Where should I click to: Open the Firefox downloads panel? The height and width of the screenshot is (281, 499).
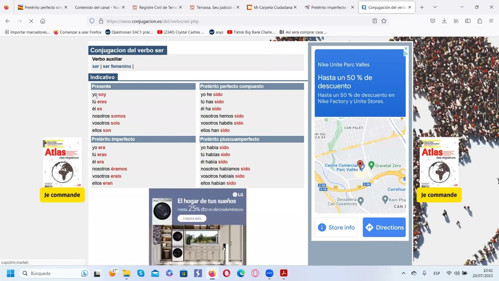(444, 21)
